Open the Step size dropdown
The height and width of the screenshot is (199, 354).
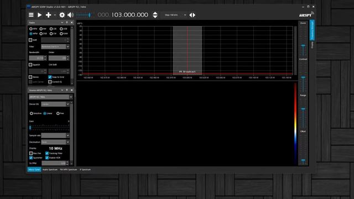click(x=175, y=15)
